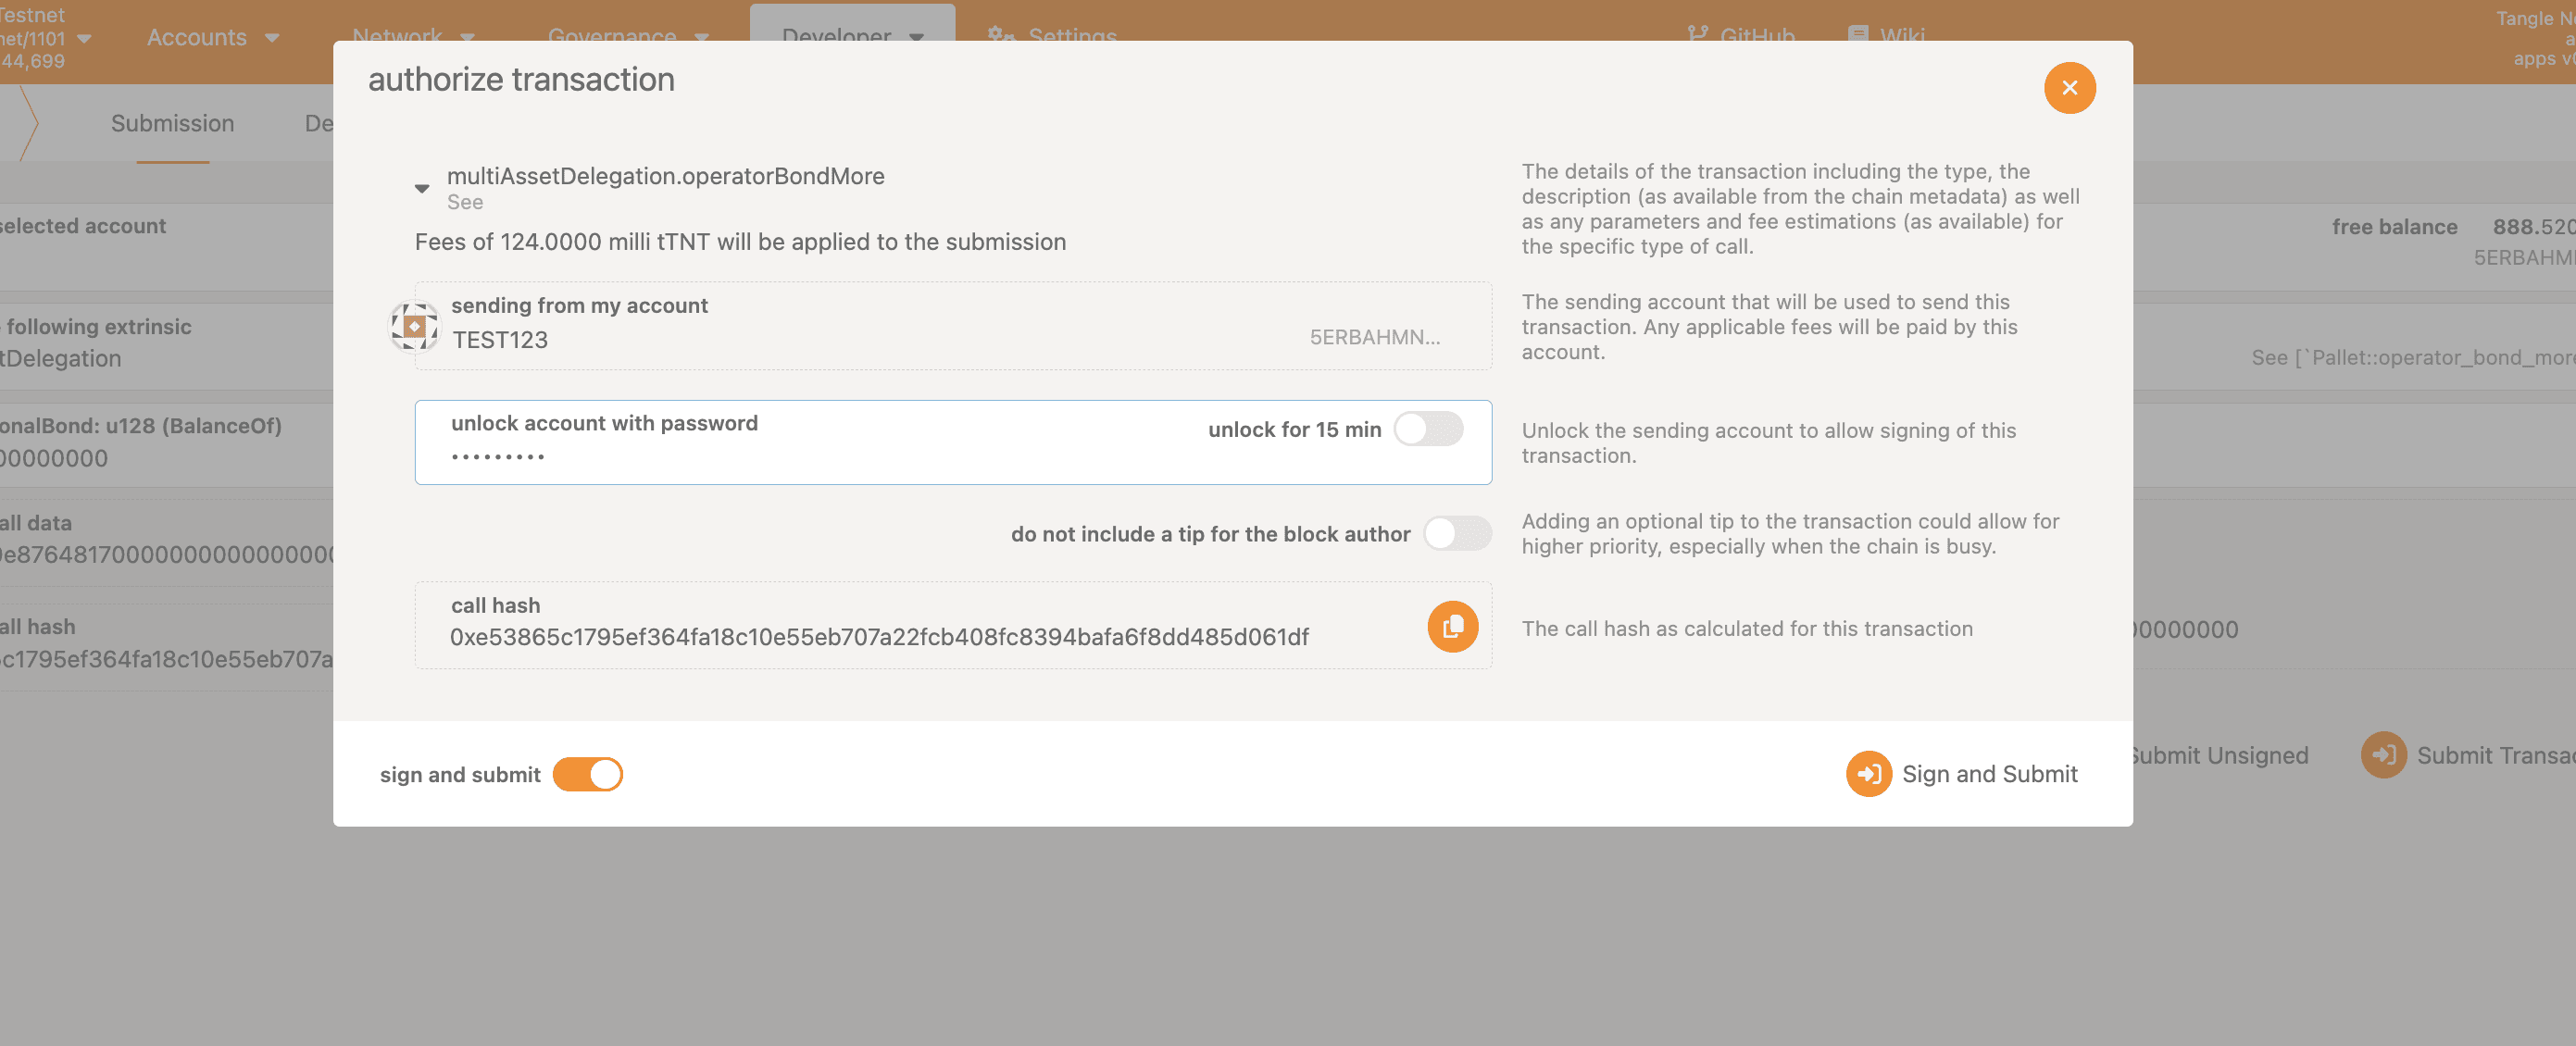Click the Wiki icon in the top menu
The width and height of the screenshot is (2576, 1046).
(1858, 32)
